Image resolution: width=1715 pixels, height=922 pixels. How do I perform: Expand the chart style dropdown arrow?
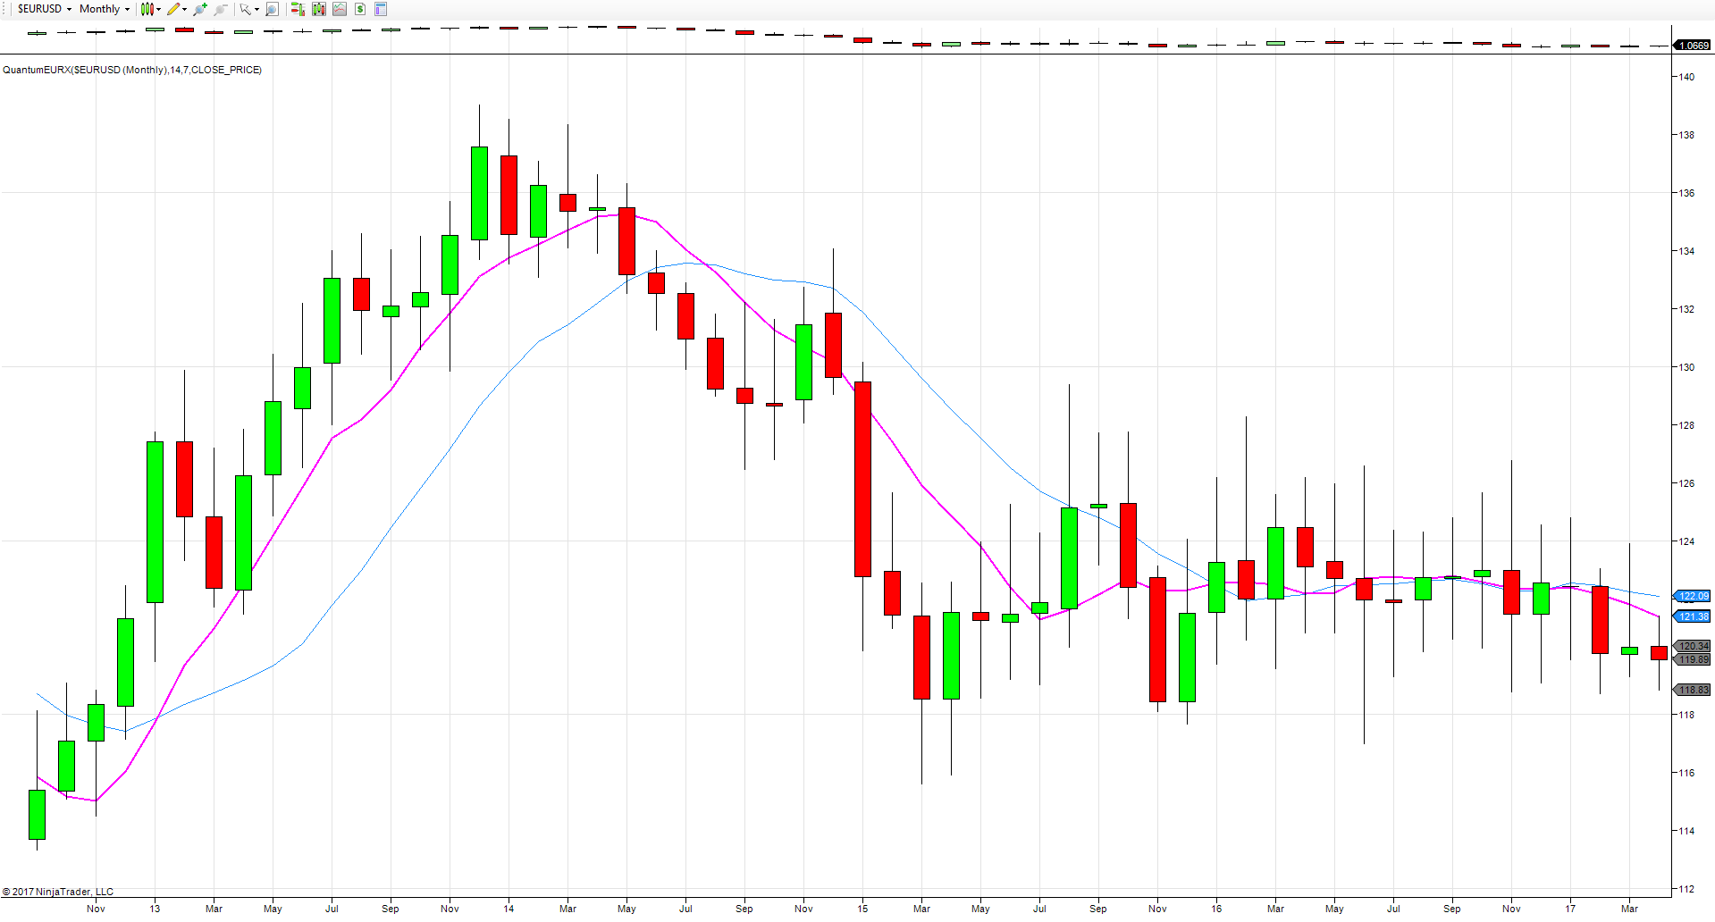(159, 9)
